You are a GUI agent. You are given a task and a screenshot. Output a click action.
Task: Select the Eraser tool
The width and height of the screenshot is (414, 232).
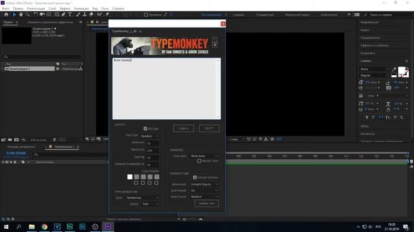coord(91,14)
